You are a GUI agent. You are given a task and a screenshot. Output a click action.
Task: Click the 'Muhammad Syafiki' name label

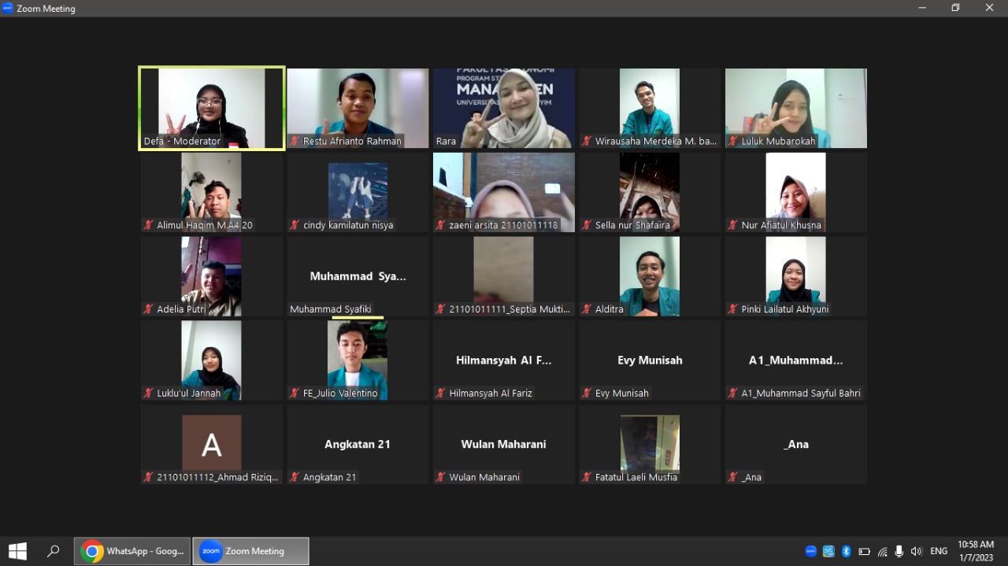pos(331,309)
